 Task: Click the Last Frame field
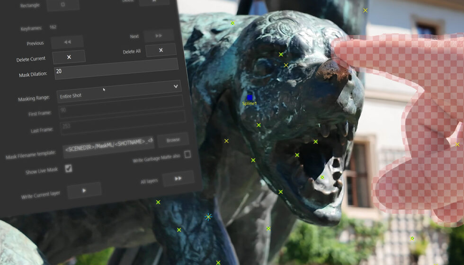point(123,123)
